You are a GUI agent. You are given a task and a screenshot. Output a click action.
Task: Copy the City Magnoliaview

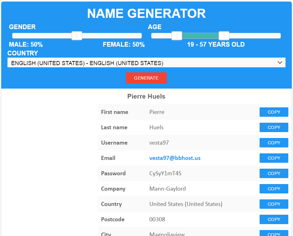coord(274,234)
